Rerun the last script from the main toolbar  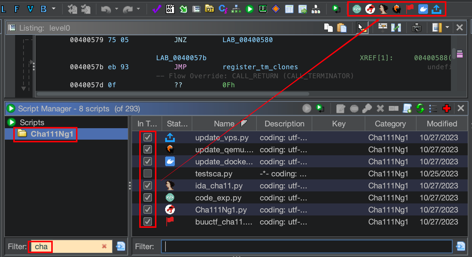tap(336, 9)
